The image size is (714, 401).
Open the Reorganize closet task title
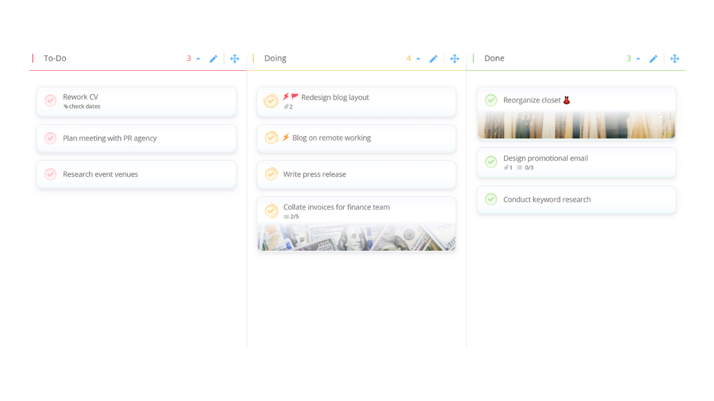coord(532,100)
